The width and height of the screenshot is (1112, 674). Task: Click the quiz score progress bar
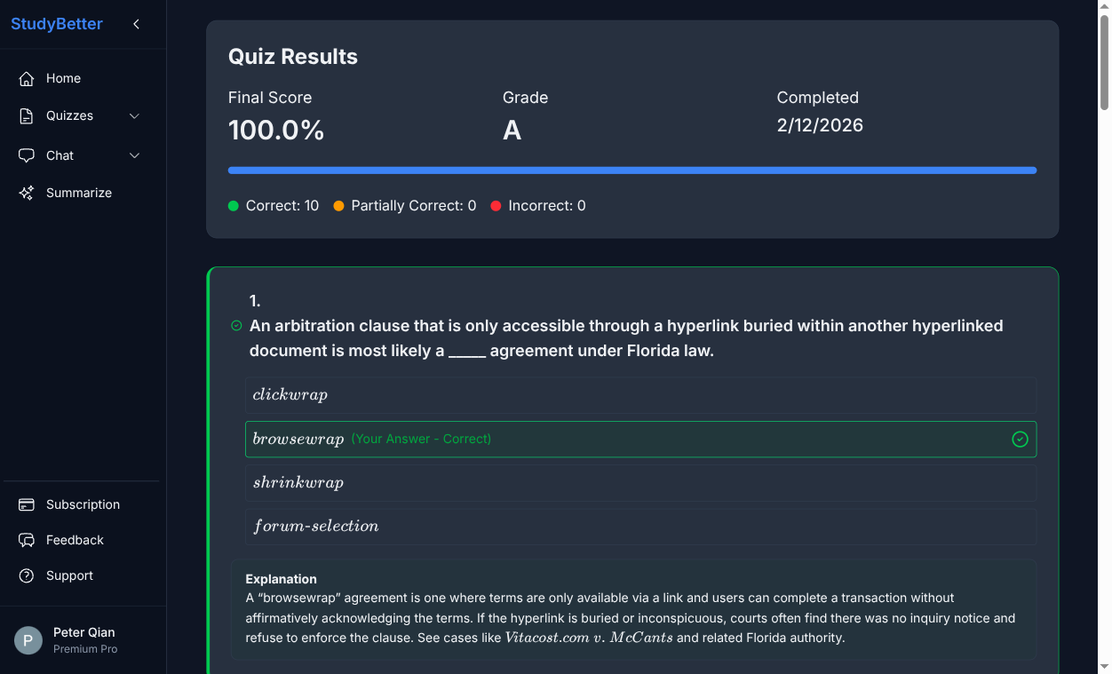(x=632, y=170)
